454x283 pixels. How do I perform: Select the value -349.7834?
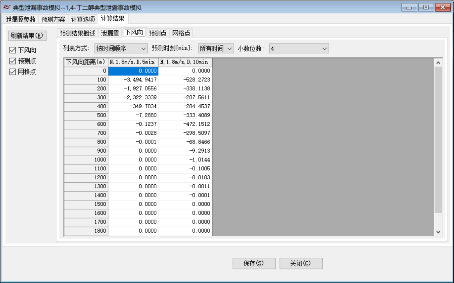[x=133, y=107]
